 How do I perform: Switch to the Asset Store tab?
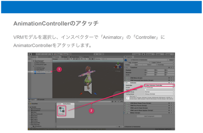point(74,57)
